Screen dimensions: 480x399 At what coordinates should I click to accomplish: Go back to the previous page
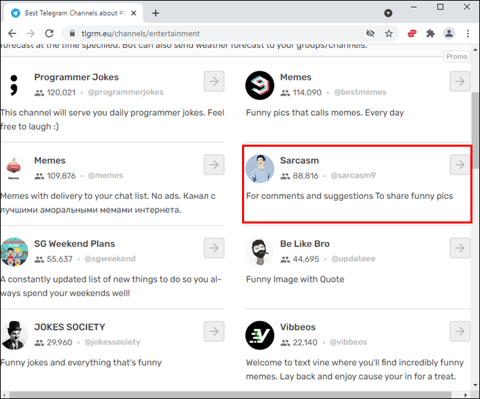click(12, 34)
